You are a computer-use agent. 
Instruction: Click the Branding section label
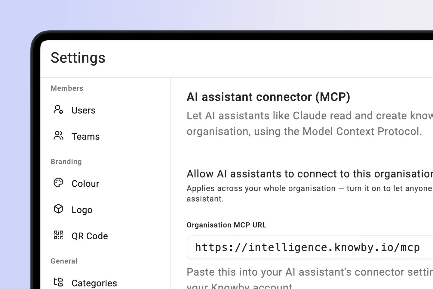tap(66, 162)
